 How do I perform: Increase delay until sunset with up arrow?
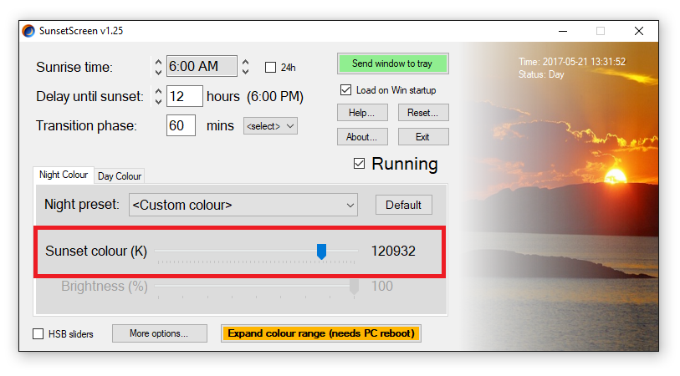(x=158, y=92)
